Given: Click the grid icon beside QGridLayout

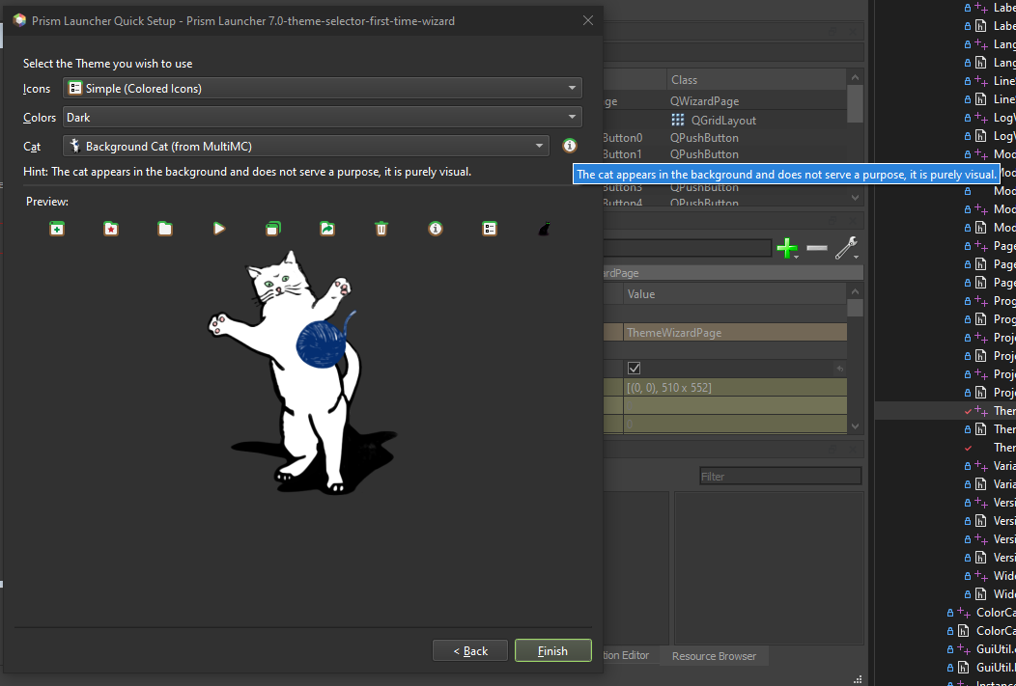Looking at the screenshot, I should 678,120.
